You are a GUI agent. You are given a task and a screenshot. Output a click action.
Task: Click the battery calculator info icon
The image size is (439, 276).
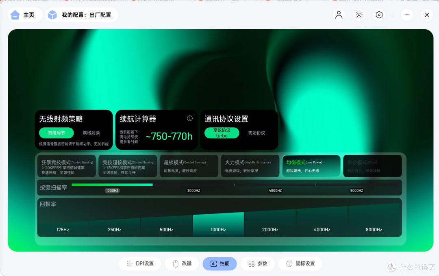coord(190,118)
